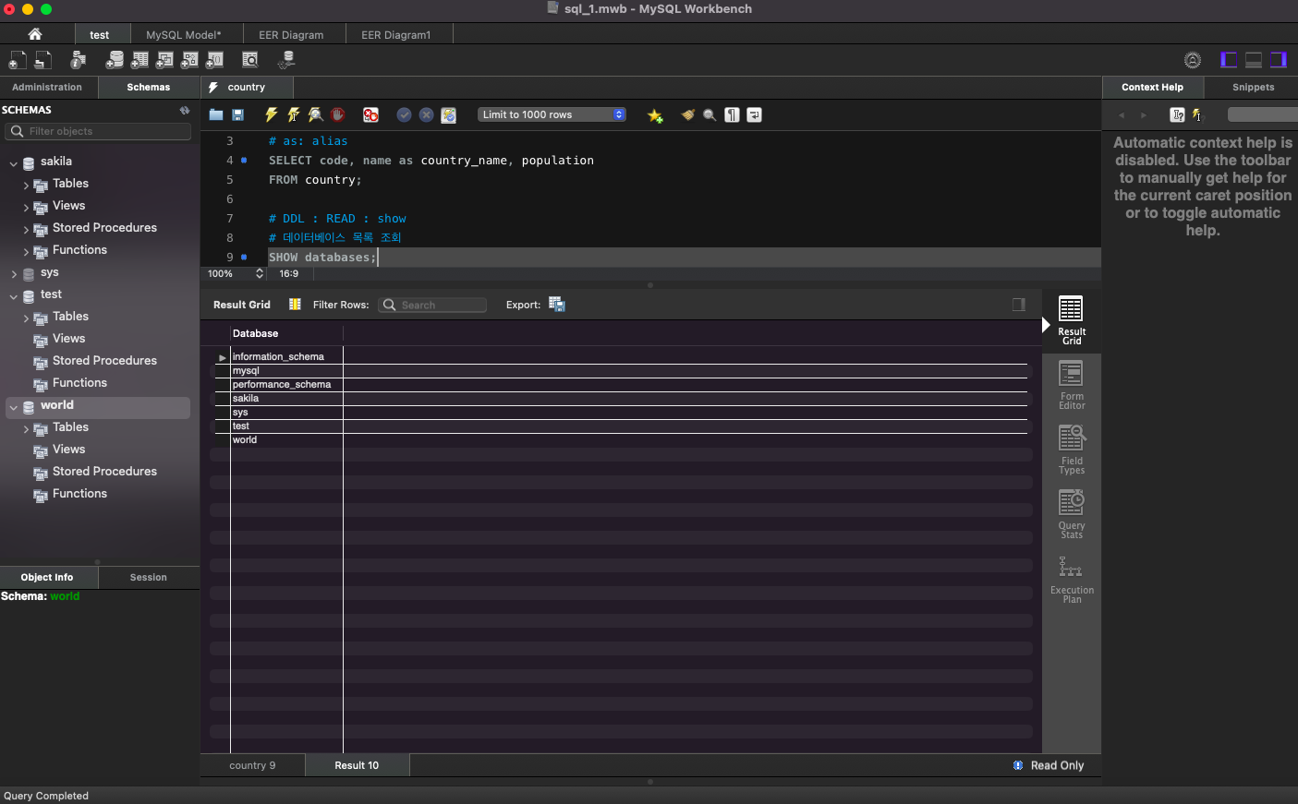This screenshot has height=804, width=1298.
Task: Expand Views under sakila
Action: 26,207
